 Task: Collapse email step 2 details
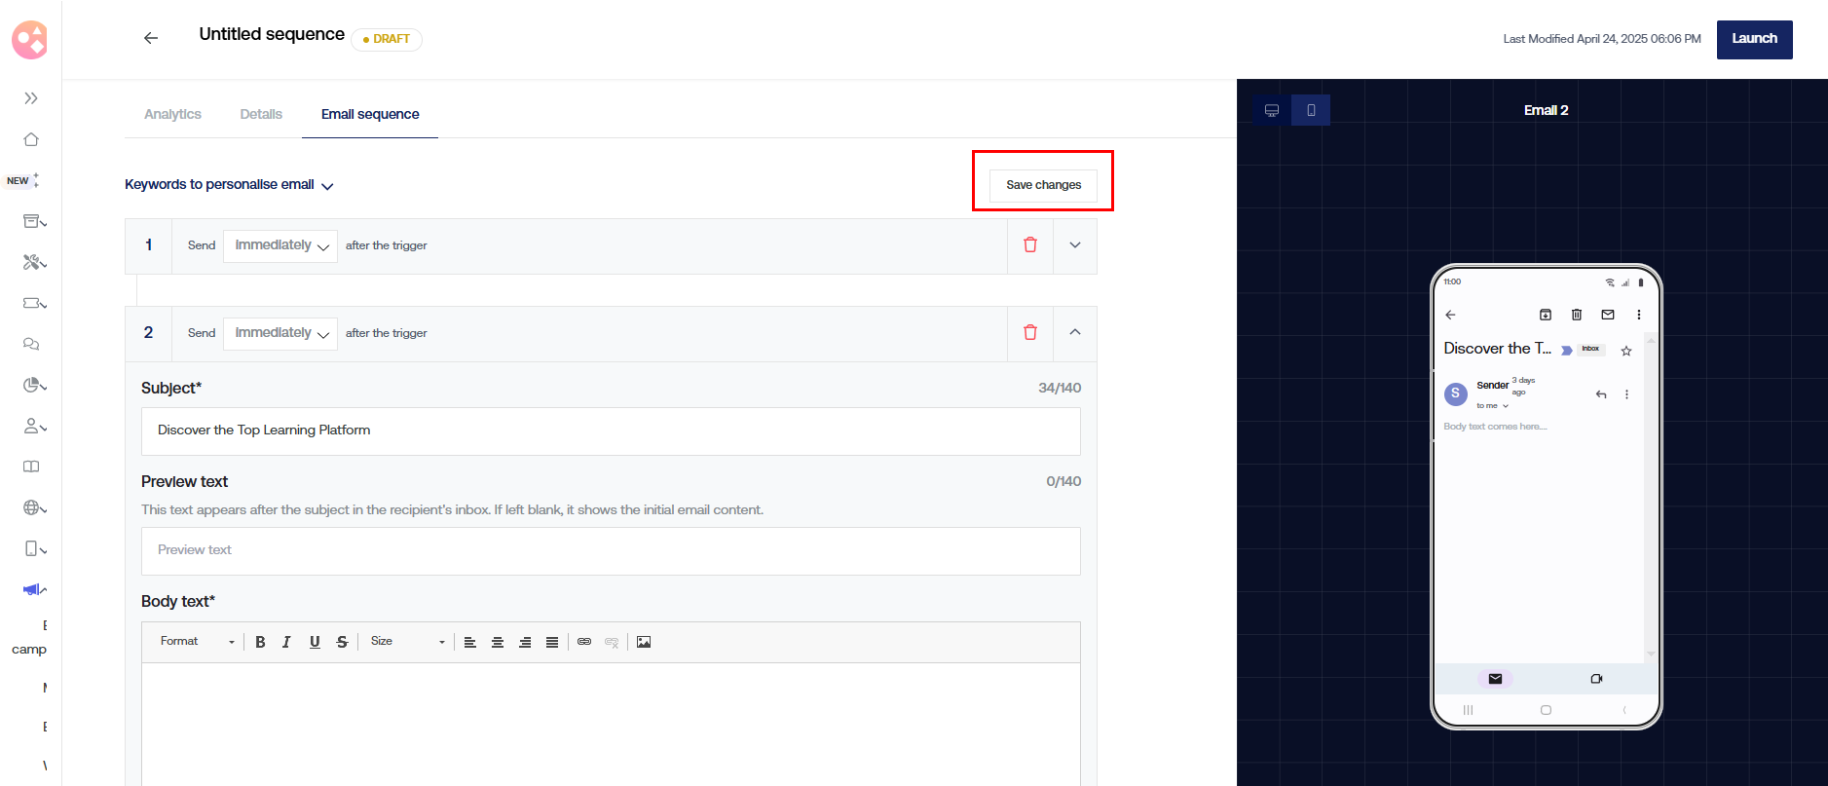[1075, 332]
